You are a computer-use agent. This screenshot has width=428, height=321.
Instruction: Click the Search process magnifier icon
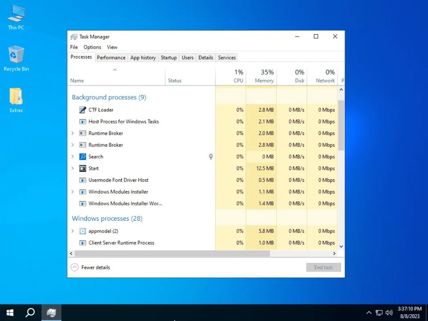82,156
